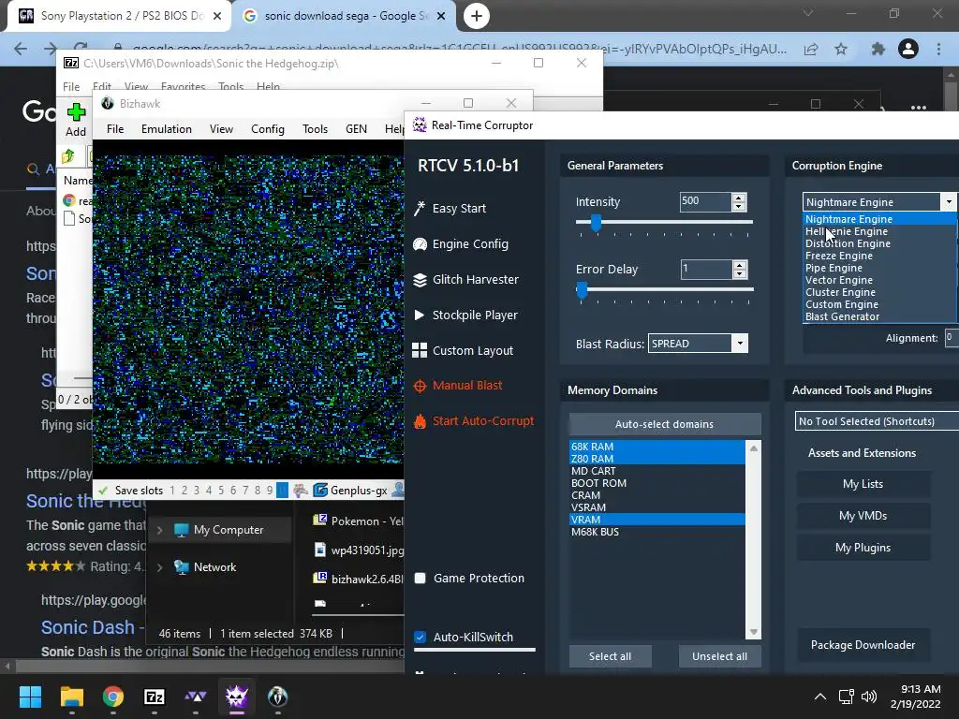Viewport: 959px width, 719px height.
Task: Switch to Bizhawk taskbar icon
Action: [277, 697]
